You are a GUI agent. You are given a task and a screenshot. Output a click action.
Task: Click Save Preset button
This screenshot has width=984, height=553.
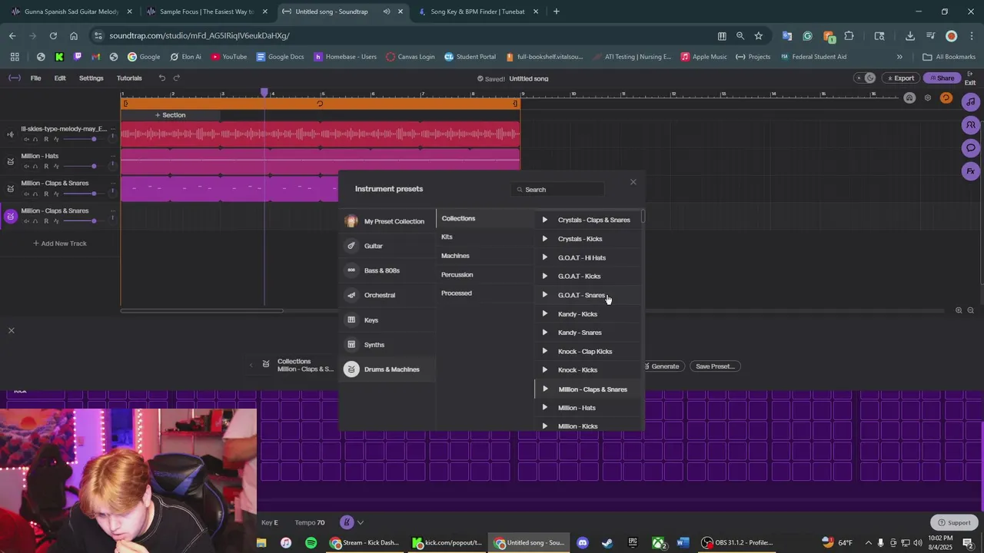[x=715, y=366]
